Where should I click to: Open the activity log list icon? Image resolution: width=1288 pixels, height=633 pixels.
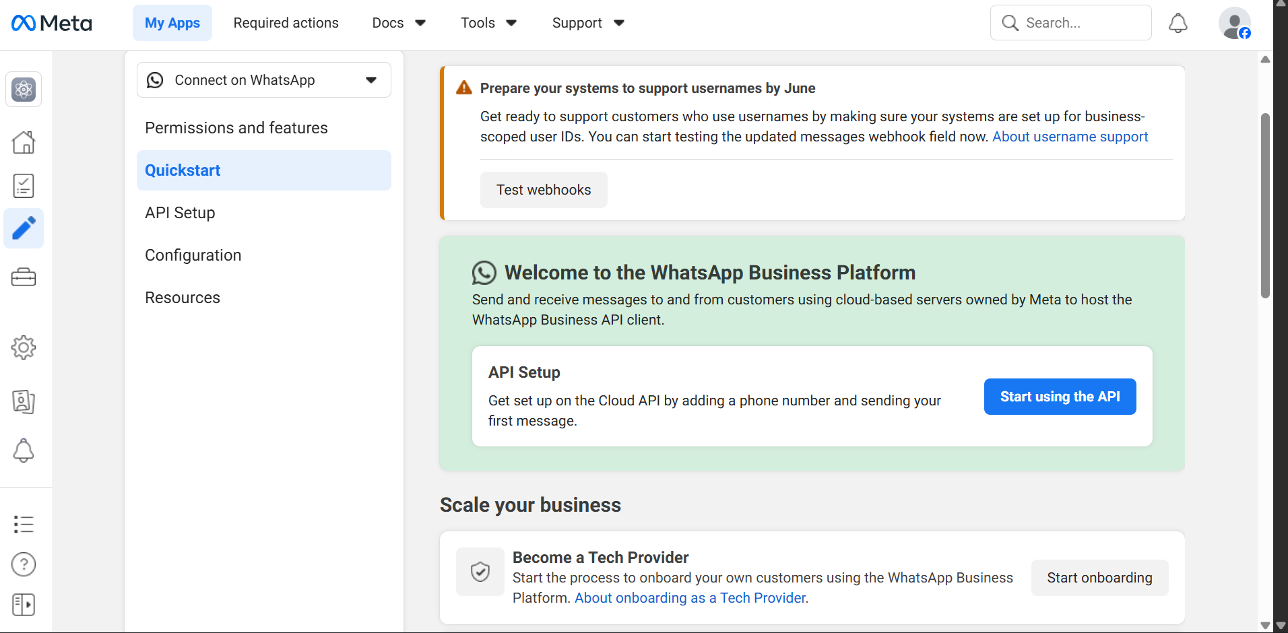coord(24,524)
